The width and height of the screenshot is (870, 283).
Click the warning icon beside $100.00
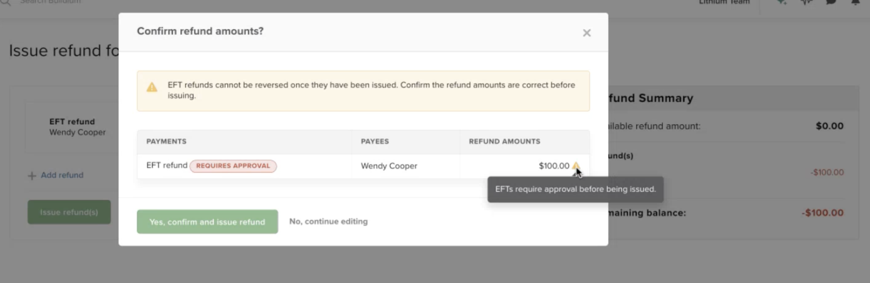tap(576, 165)
